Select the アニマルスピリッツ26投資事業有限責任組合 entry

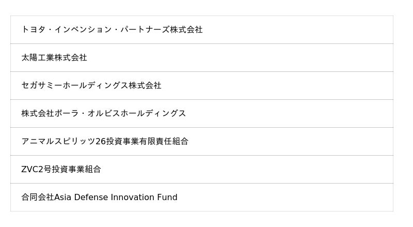tap(202, 142)
